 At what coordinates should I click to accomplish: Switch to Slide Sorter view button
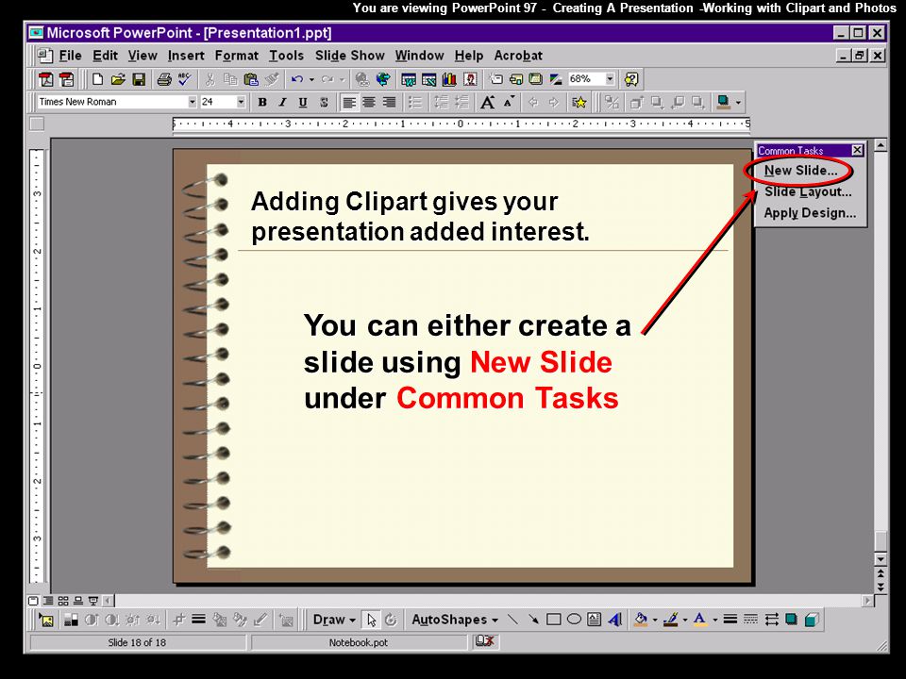pos(63,601)
